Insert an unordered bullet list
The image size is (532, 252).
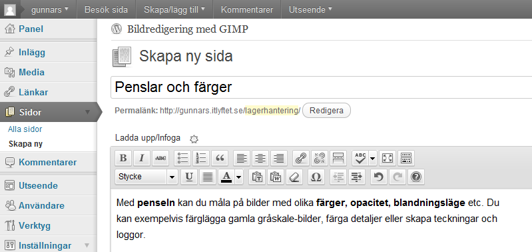pyautogui.click(x=182, y=158)
